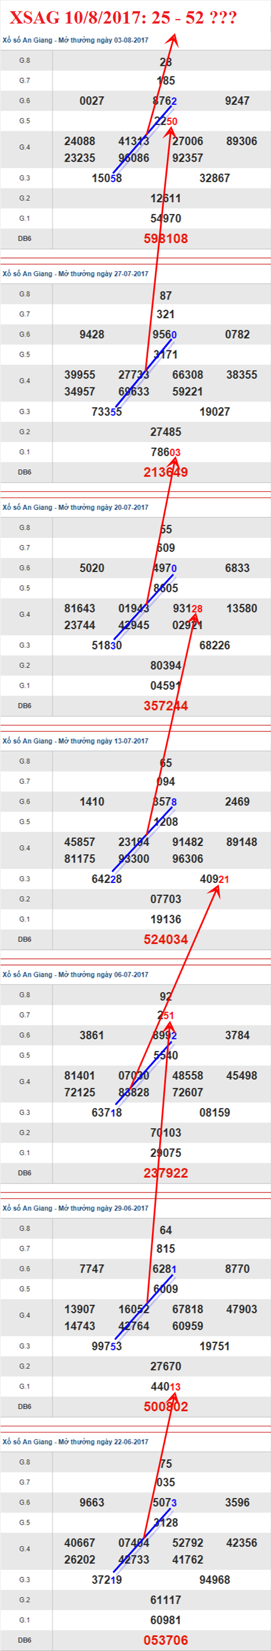Click header "Mở thưởng ngày 20-07-2017"
Image resolution: width=271 pixels, height=1651 pixels.
pos(103,508)
